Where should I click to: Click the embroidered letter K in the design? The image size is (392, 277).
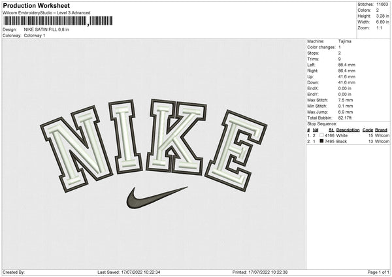(176, 137)
